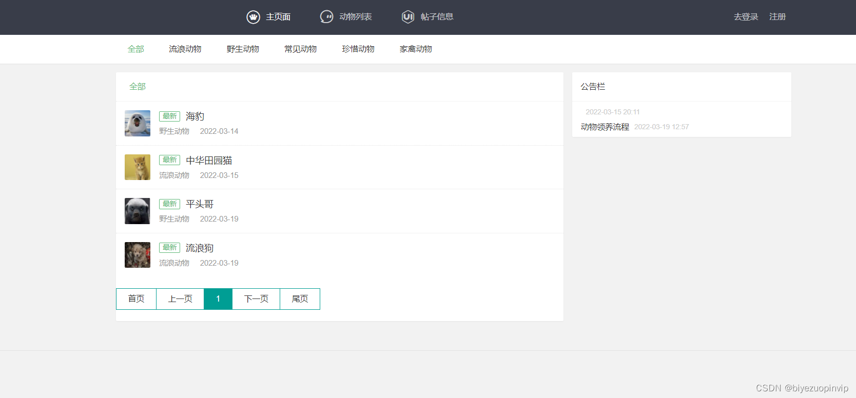Click the 公告栏 panel heading
Viewport: 856px width, 398px height.
593,87
